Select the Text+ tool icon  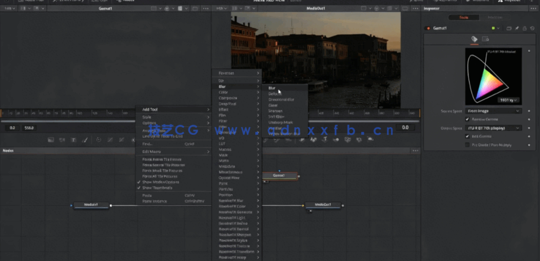(73, 140)
